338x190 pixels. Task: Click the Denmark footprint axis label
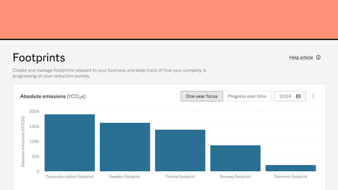(291, 177)
